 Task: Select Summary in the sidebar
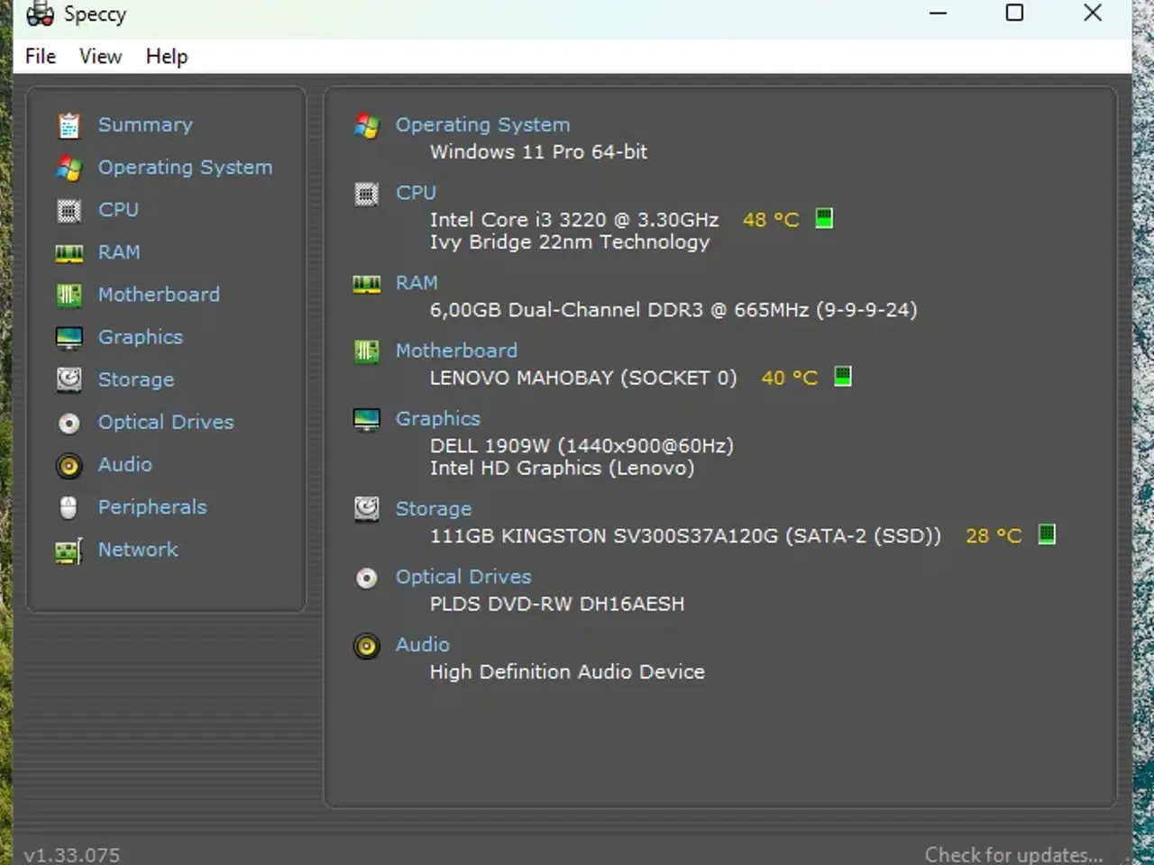click(x=145, y=125)
